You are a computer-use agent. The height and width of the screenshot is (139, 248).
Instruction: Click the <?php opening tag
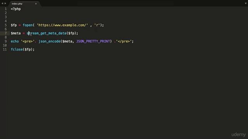[15, 9]
